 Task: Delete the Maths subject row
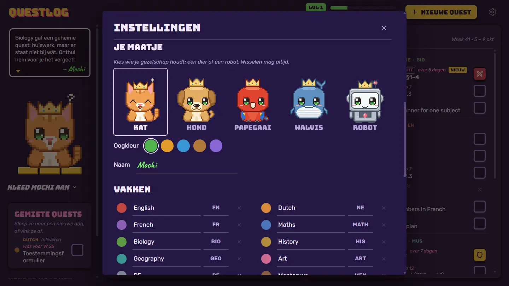pyautogui.click(x=384, y=225)
